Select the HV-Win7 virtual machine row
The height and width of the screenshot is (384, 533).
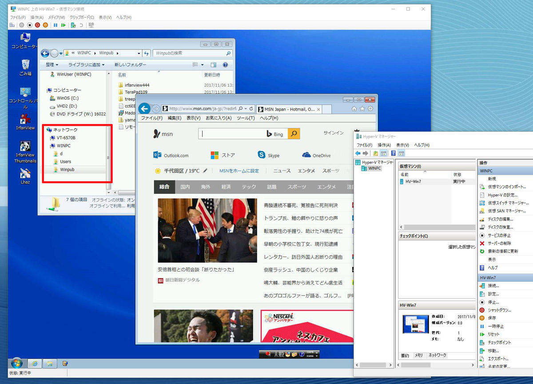click(x=413, y=181)
